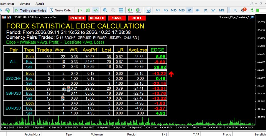Click the EURUSD pair label in table
Screen dimensions: 266x136
coord(13,108)
